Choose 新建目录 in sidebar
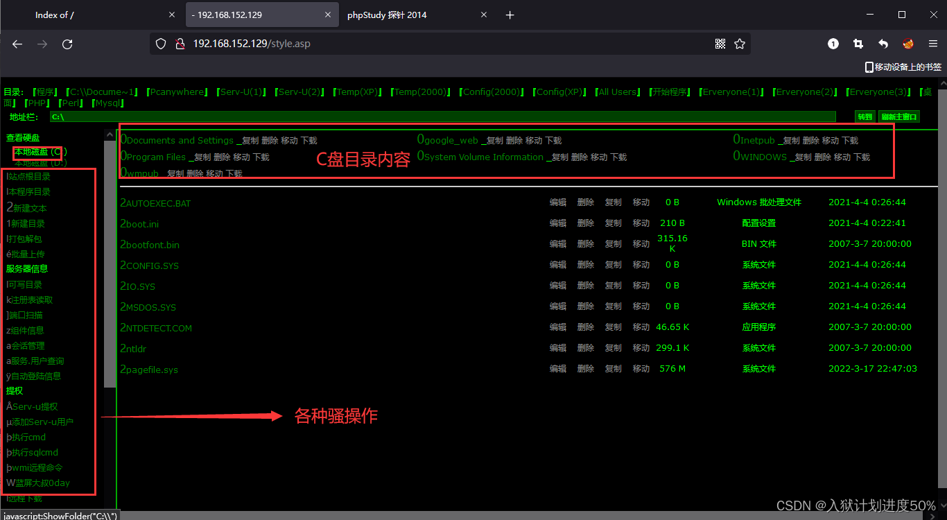 [26, 224]
